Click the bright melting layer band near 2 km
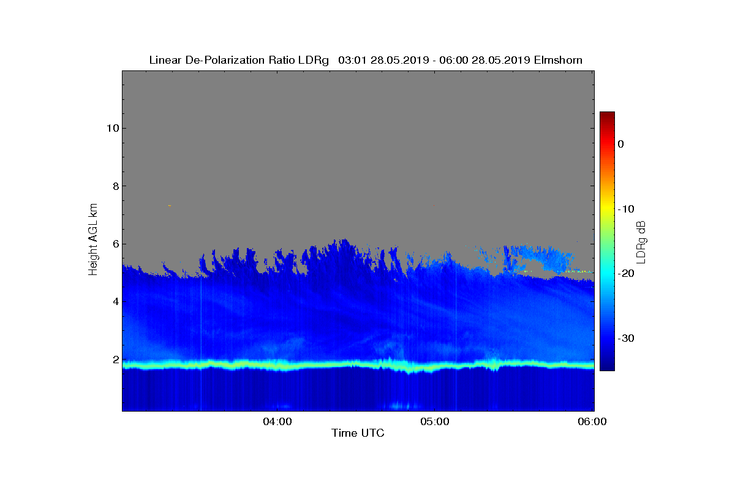735x490 pixels. tap(358, 365)
